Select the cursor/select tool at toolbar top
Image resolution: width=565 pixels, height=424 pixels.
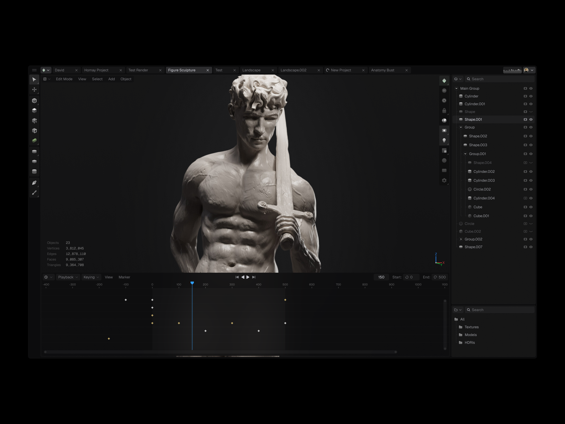coord(34,80)
